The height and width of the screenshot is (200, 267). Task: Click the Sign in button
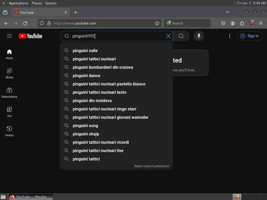[250, 36]
